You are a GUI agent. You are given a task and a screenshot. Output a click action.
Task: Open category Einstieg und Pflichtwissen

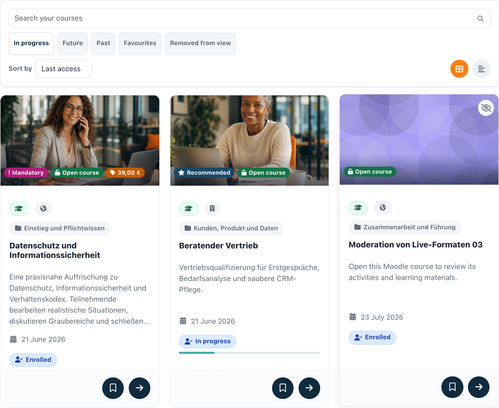(x=60, y=228)
